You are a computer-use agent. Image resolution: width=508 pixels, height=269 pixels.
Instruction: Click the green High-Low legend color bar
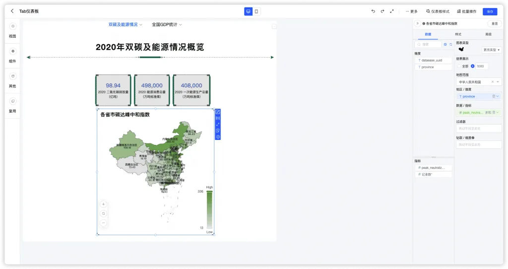pyautogui.click(x=210, y=209)
